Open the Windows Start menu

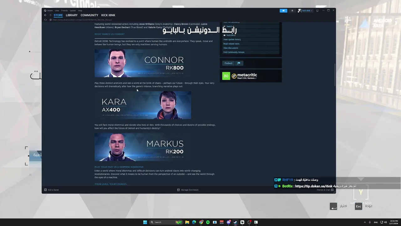(x=145, y=222)
